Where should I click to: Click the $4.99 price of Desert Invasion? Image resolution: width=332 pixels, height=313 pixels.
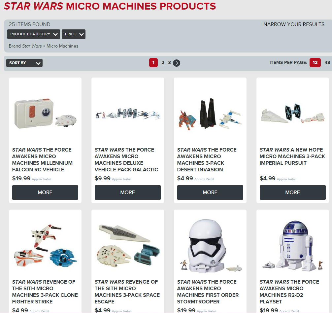[185, 178]
